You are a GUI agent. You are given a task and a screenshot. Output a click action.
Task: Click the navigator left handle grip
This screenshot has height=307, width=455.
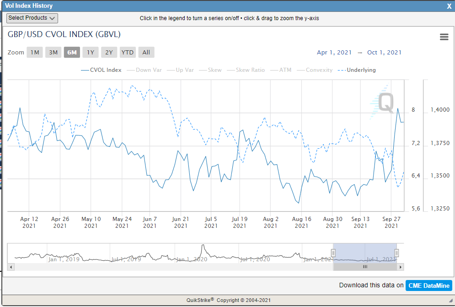point(333,253)
